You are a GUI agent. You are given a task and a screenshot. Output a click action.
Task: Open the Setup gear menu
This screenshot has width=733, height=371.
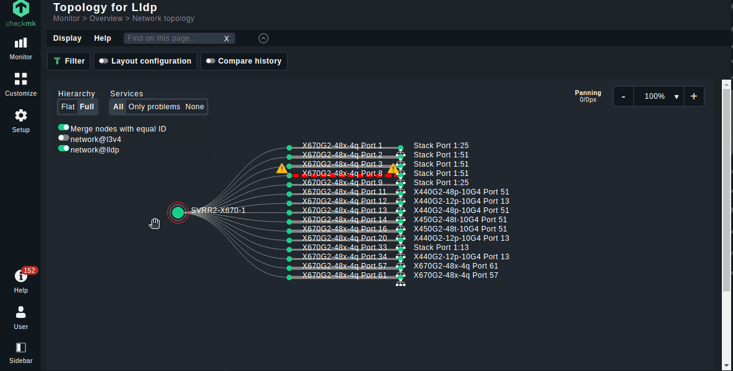(20, 115)
